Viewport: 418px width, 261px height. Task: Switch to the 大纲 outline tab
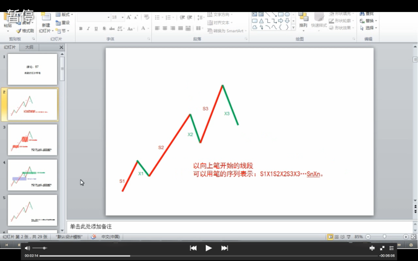(x=29, y=48)
